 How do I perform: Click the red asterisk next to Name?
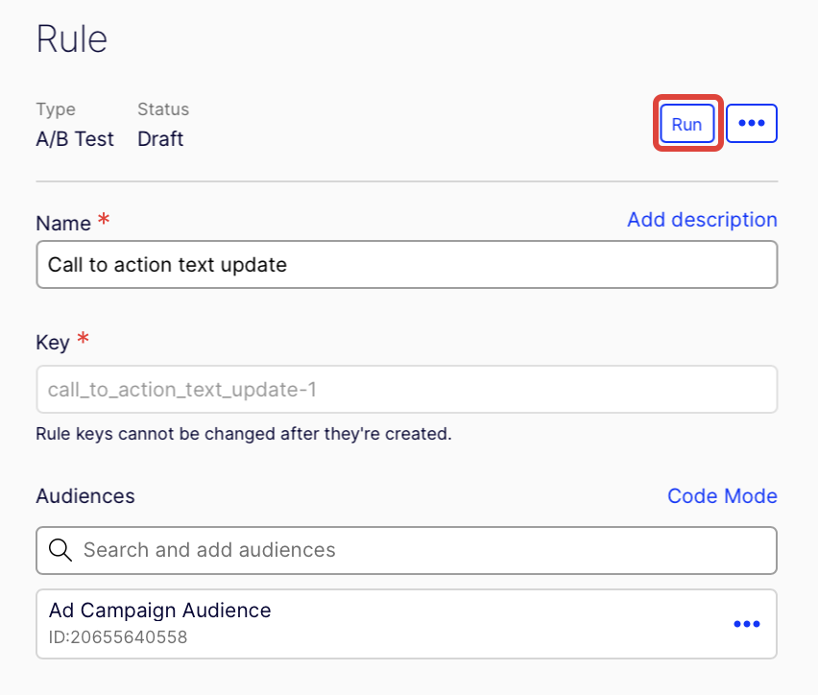pos(104,221)
